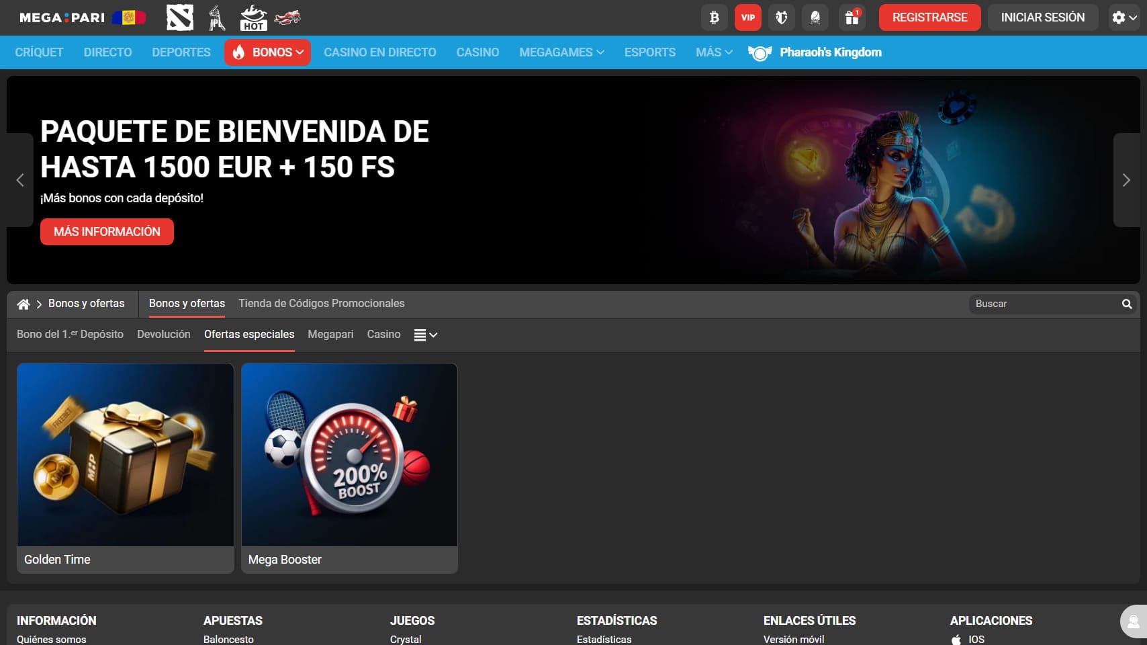Open the IPL cricket shortcut icon
This screenshot has width=1147, height=645.
(216, 18)
